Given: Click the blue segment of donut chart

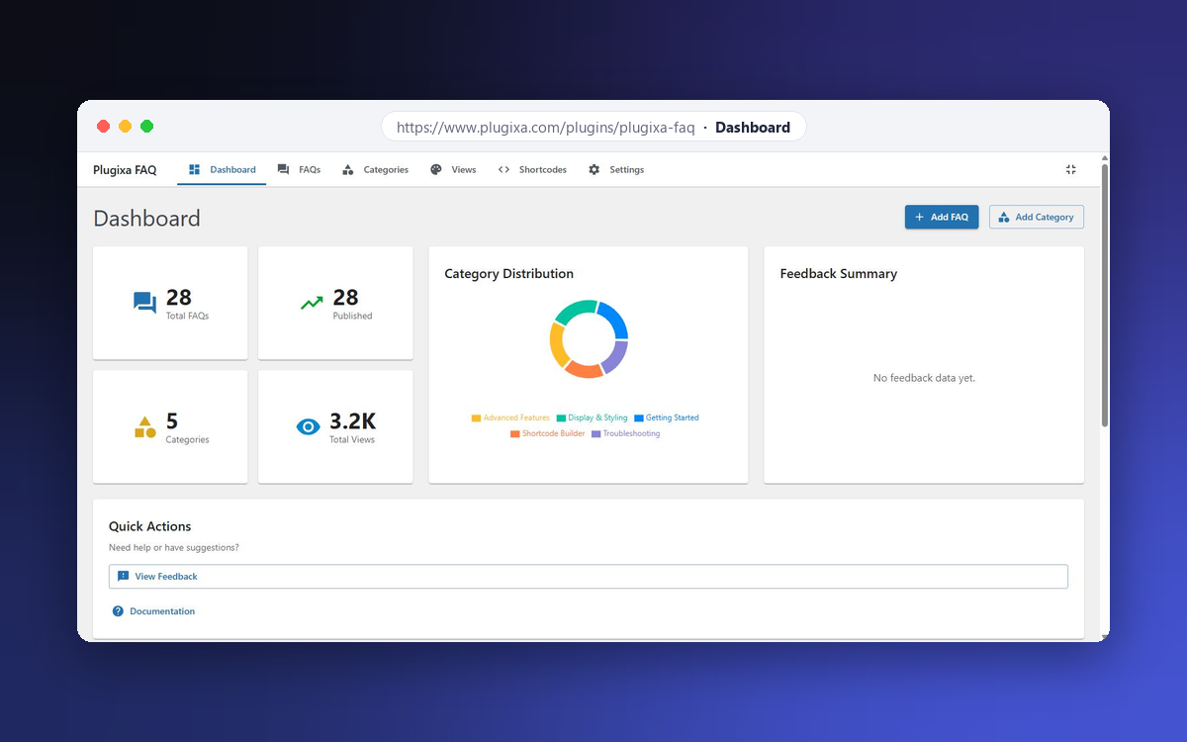Looking at the screenshot, I should coord(614,319).
